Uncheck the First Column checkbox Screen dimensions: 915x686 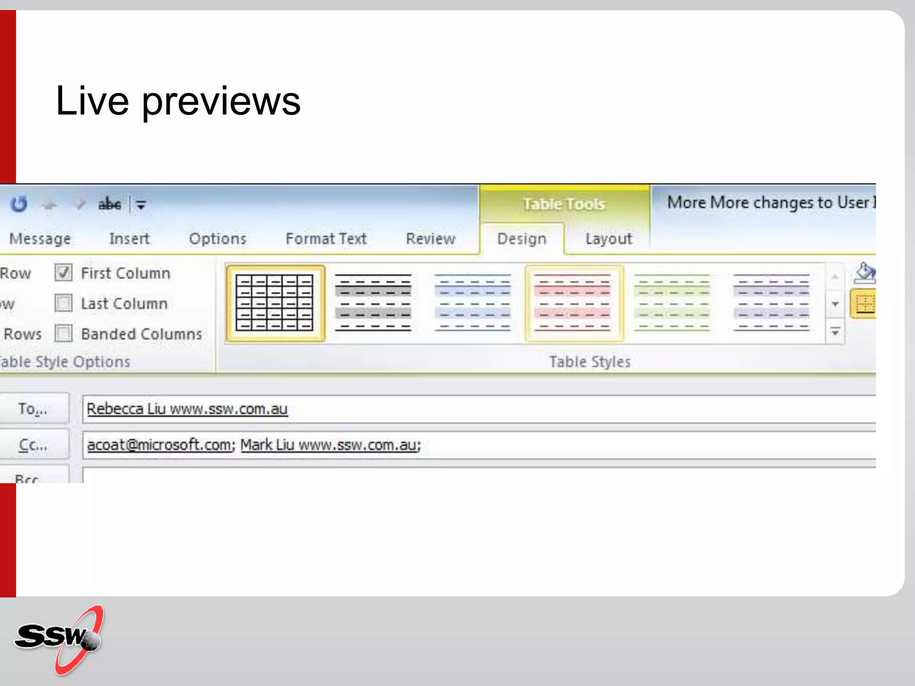click(x=63, y=272)
